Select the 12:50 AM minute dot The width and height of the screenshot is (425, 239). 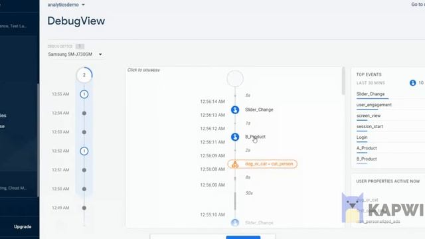click(84, 189)
